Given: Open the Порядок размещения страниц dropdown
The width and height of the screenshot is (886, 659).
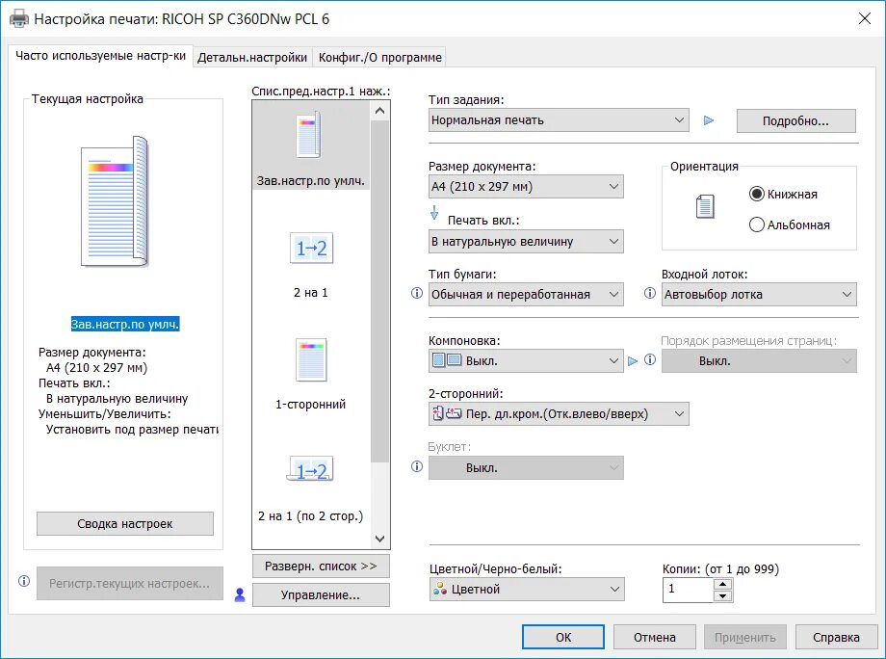Looking at the screenshot, I should click(759, 360).
